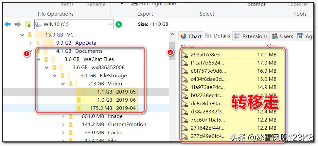Click video file icon of e8f7573e9d6...
The width and height of the screenshot is (318, 146).
pos(185,71)
